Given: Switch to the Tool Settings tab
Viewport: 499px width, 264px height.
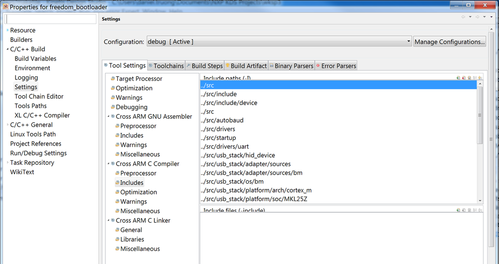Looking at the screenshot, I should 125,65.
